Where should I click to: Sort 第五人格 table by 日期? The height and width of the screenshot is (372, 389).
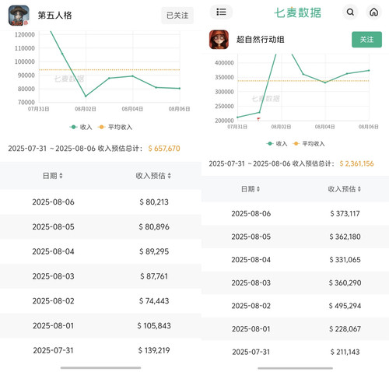(x=53, y=176)
